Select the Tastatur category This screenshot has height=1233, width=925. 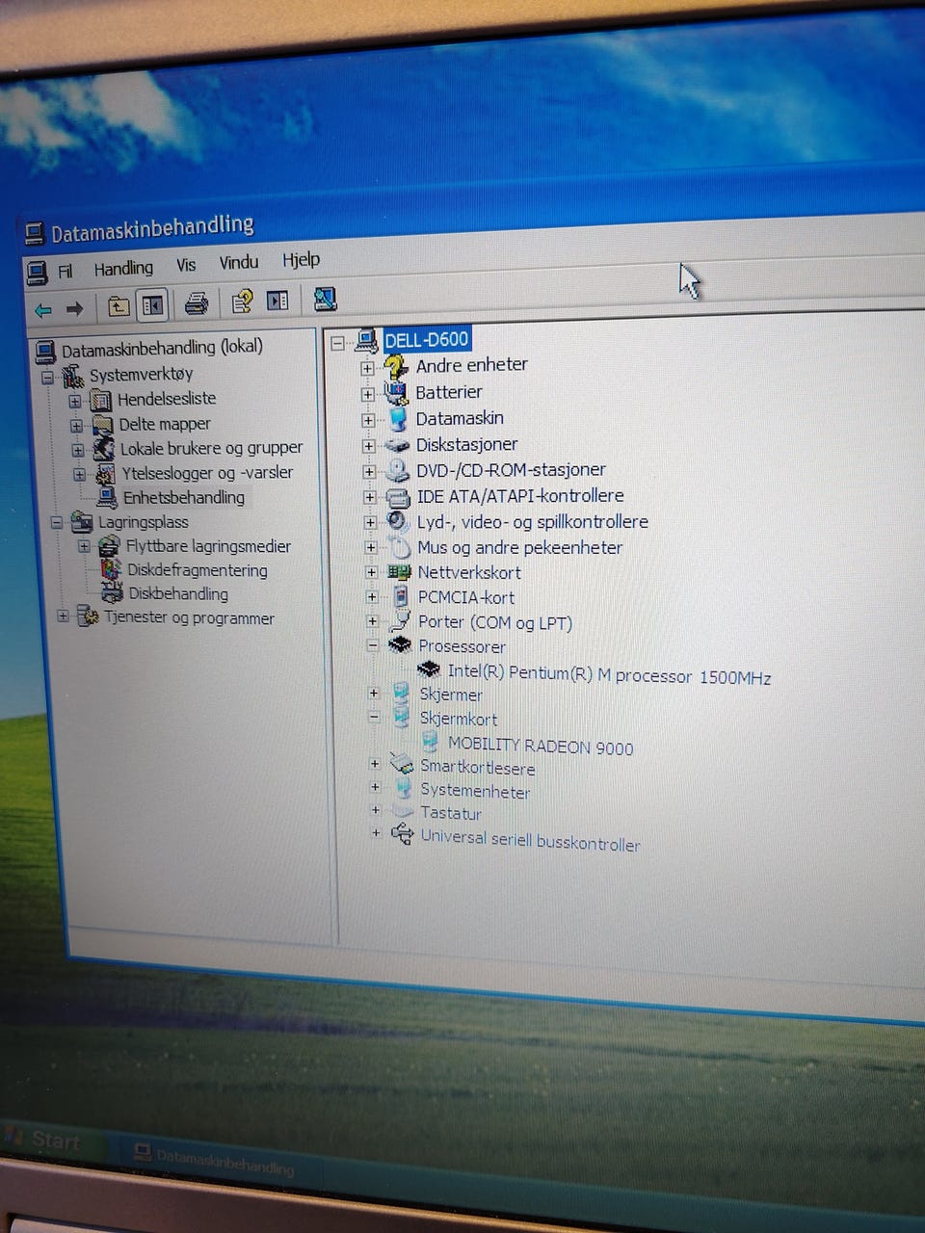pyautogui.click(x=451, y=813)
